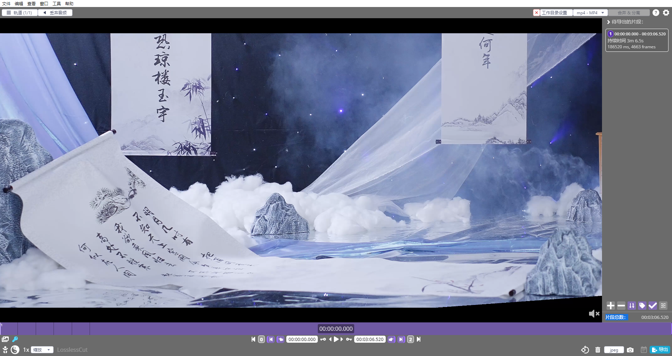This screenshot has width=672, height=356.
Task: Seek to next keyframe key icon
Action: coord(349,339)
